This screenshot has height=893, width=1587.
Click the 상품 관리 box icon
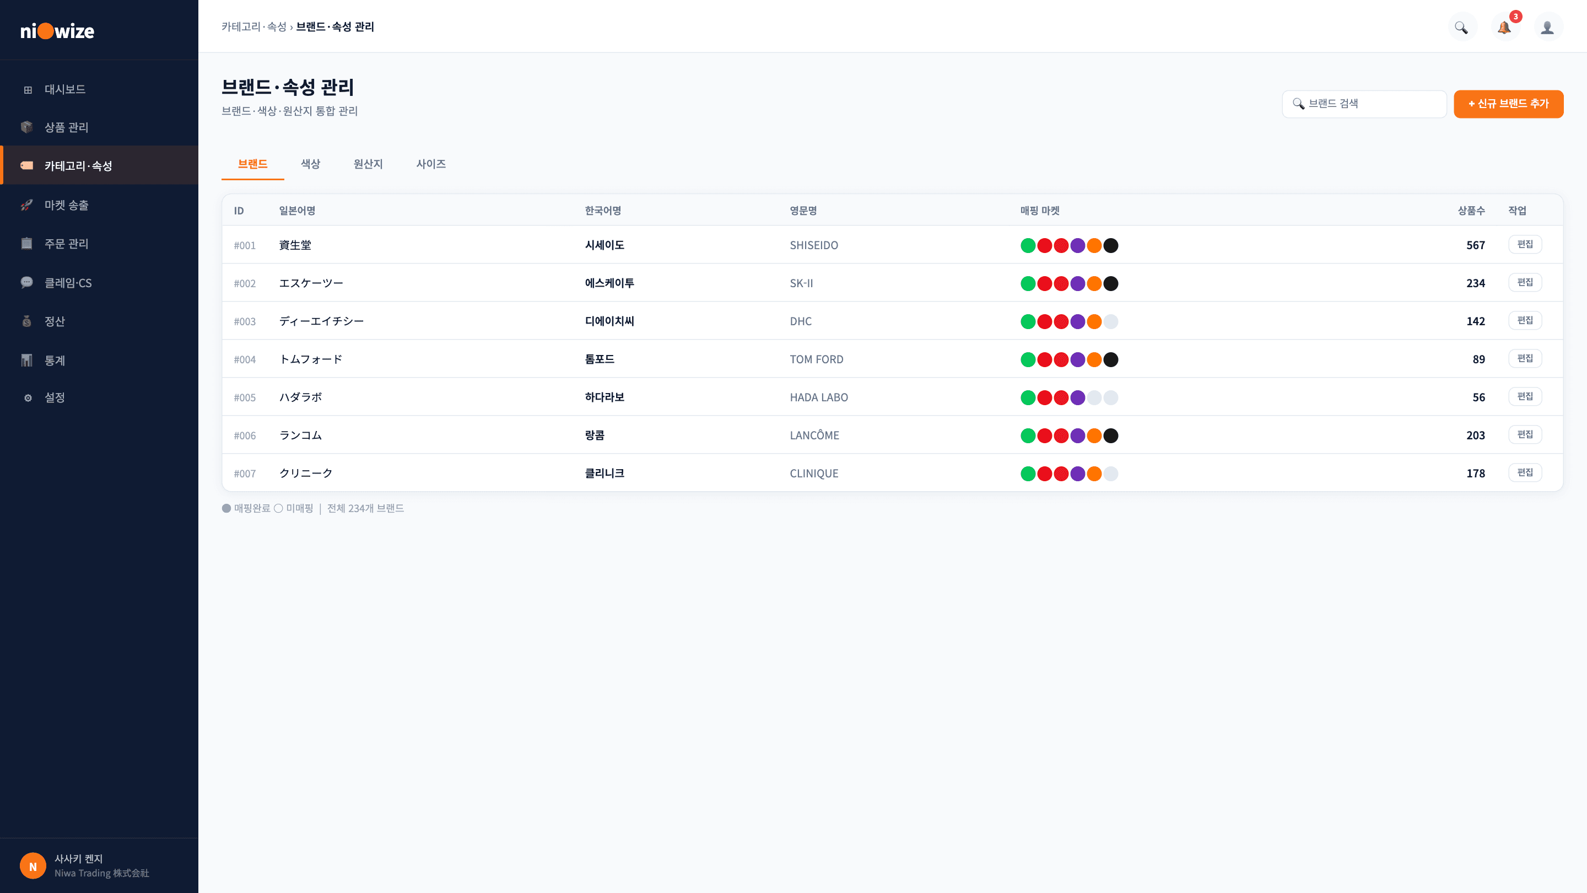[x=26, y=127]
